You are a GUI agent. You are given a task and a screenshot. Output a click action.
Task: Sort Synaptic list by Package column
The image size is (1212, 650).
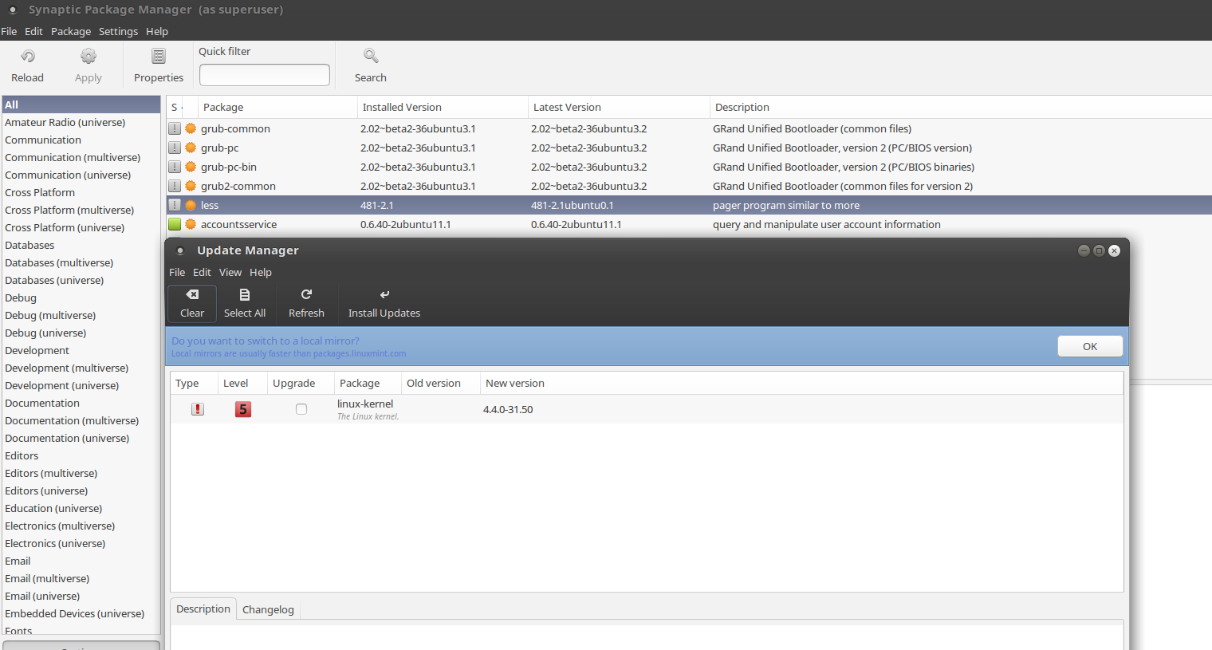[x=277, y=107]
